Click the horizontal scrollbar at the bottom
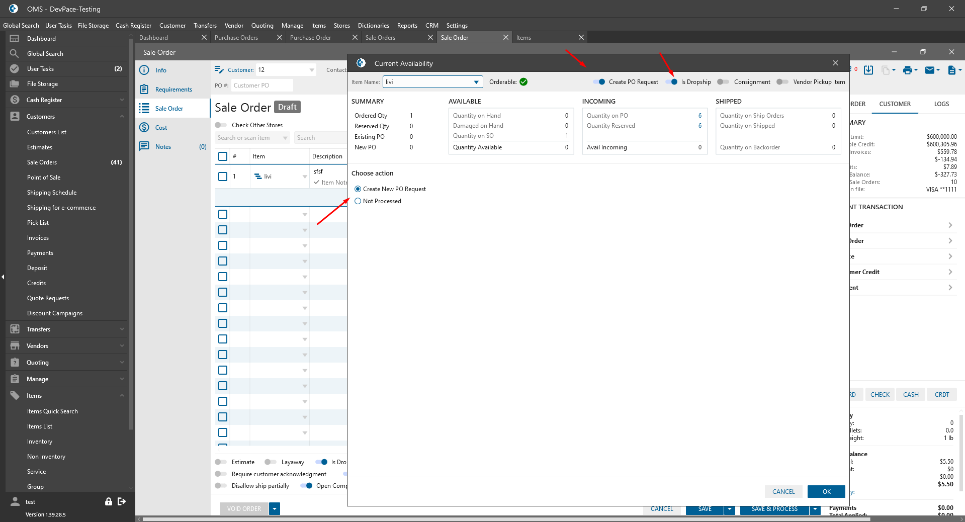The height and width of the screenshot is (522, 965). (506, 519)
